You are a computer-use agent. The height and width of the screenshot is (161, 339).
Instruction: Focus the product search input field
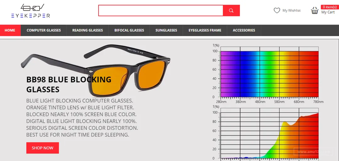[161, 10]
